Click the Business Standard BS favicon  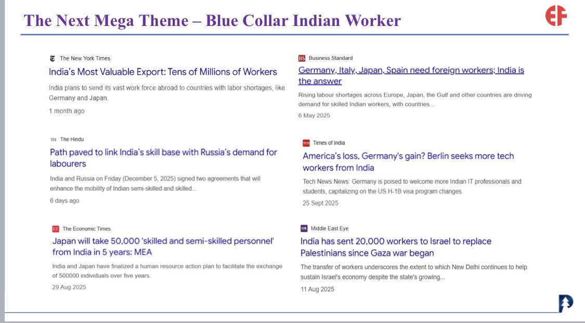(302, 58)
